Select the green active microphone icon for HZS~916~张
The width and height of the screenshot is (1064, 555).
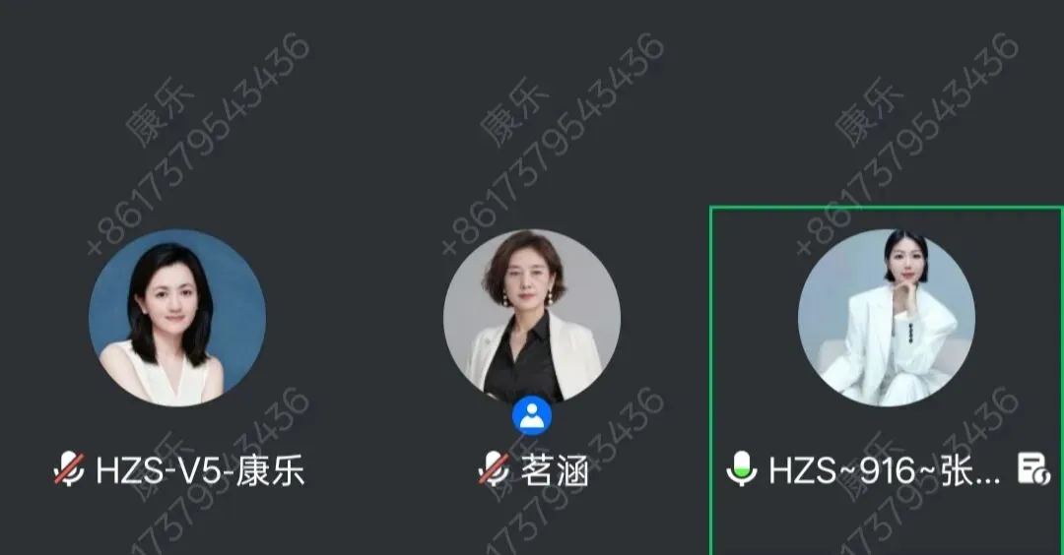742,469
